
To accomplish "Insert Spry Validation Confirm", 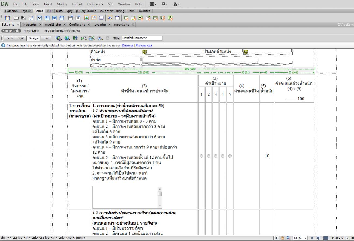I will pyautogui.click(x=163, y=18).
